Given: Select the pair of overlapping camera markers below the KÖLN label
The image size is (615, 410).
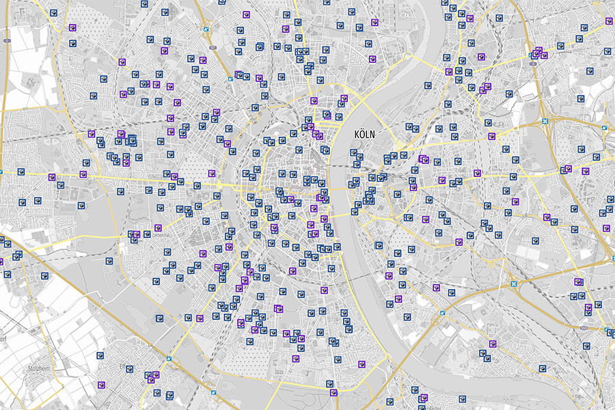Looking at the screenshot, I should [382, 177].
